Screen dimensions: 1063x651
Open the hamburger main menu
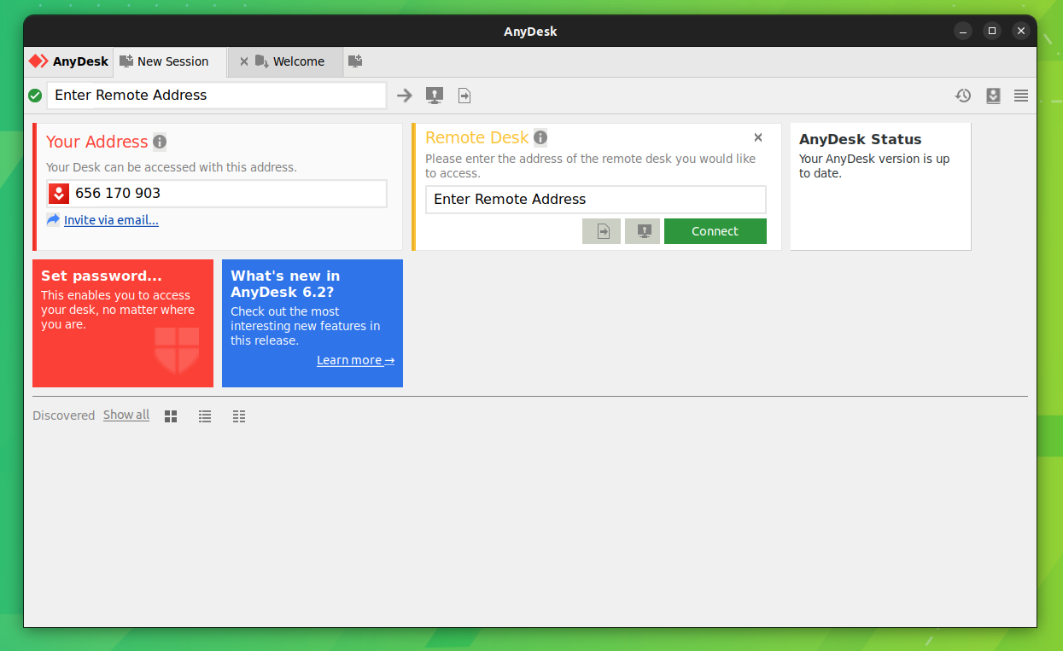pos(1021,96)
